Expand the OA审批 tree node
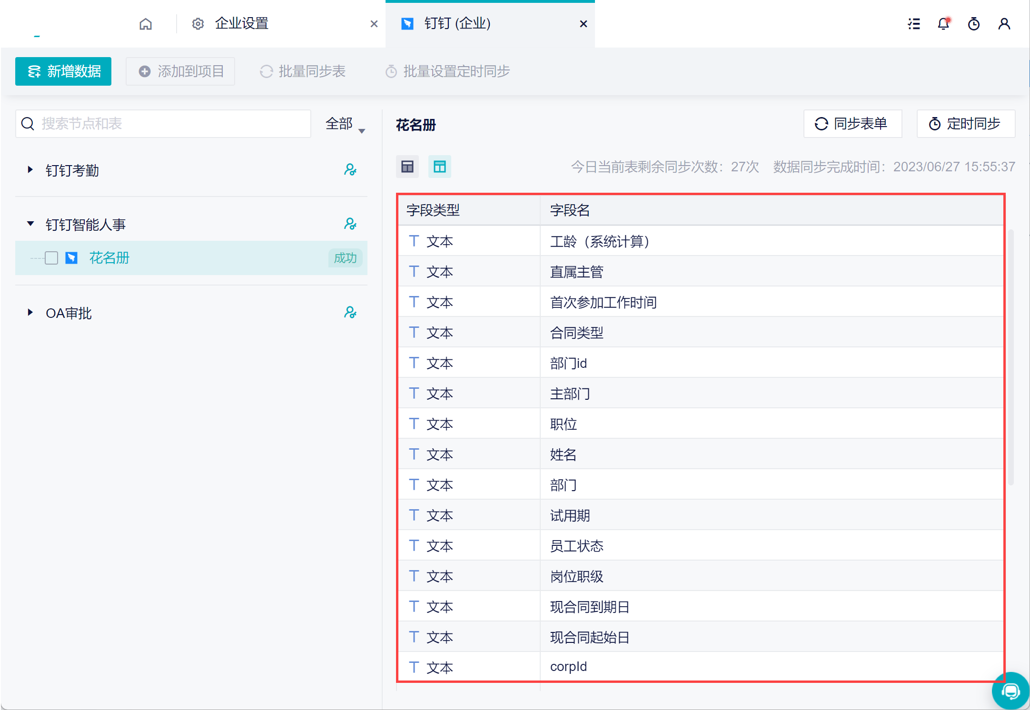This screenshot has height=710, width=1030. pyautogui.click(x=30, y=313)
